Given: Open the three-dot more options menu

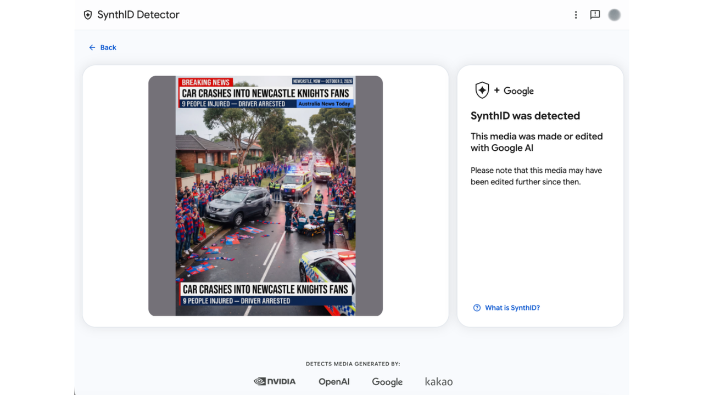Looking at the screenshot, I should coord(576,15).
